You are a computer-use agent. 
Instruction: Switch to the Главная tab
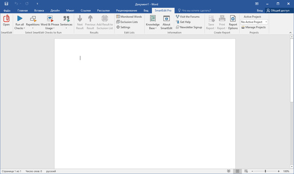[x=23, y=11]
